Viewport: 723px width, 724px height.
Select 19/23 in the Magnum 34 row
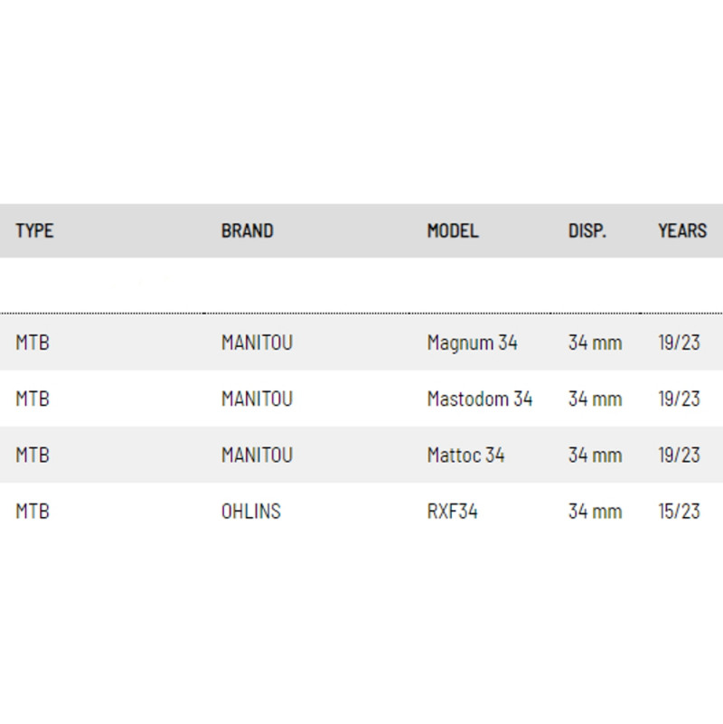[679, 343]
